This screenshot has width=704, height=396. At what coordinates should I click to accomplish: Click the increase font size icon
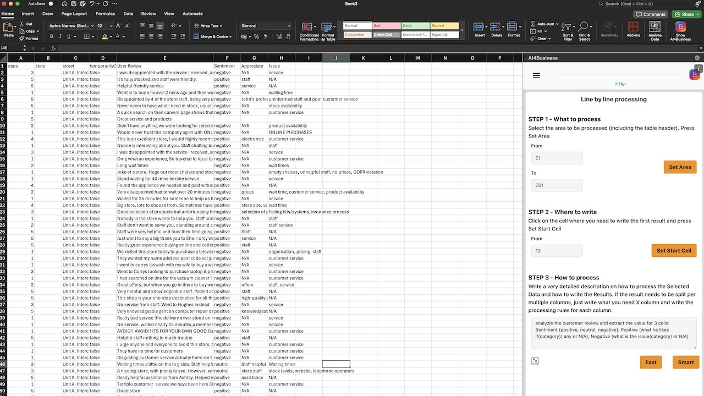point(119,26)
